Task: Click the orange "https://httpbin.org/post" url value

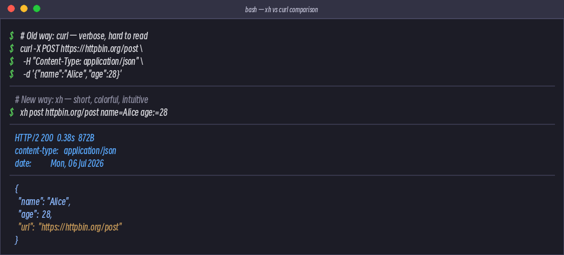Action: [x=80, y=227]
